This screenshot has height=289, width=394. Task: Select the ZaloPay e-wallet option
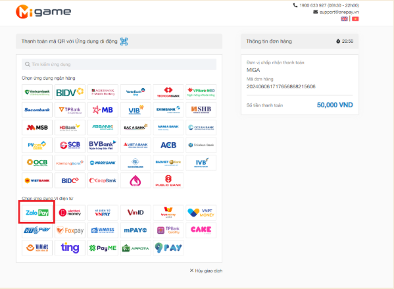click(x=37, y=213)
